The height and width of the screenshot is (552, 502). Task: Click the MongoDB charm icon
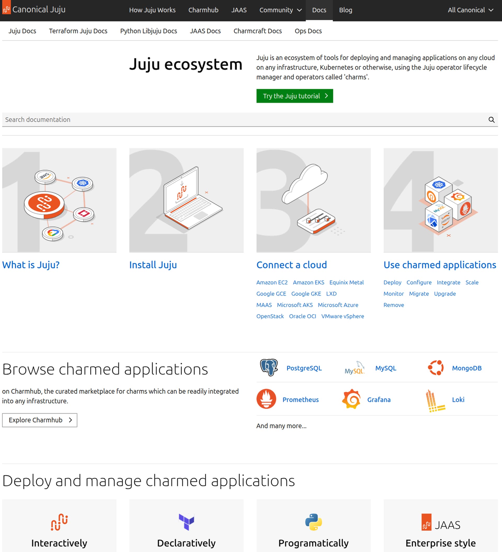coord(436,368)
